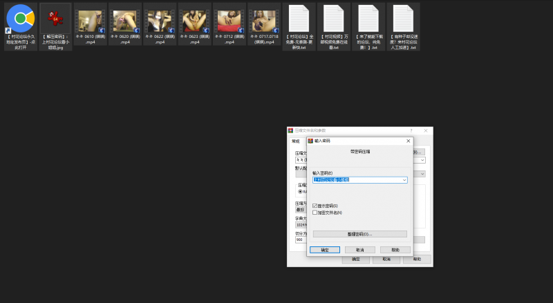
Task: Select the RAR format radio button
Action: coord(300,192)
